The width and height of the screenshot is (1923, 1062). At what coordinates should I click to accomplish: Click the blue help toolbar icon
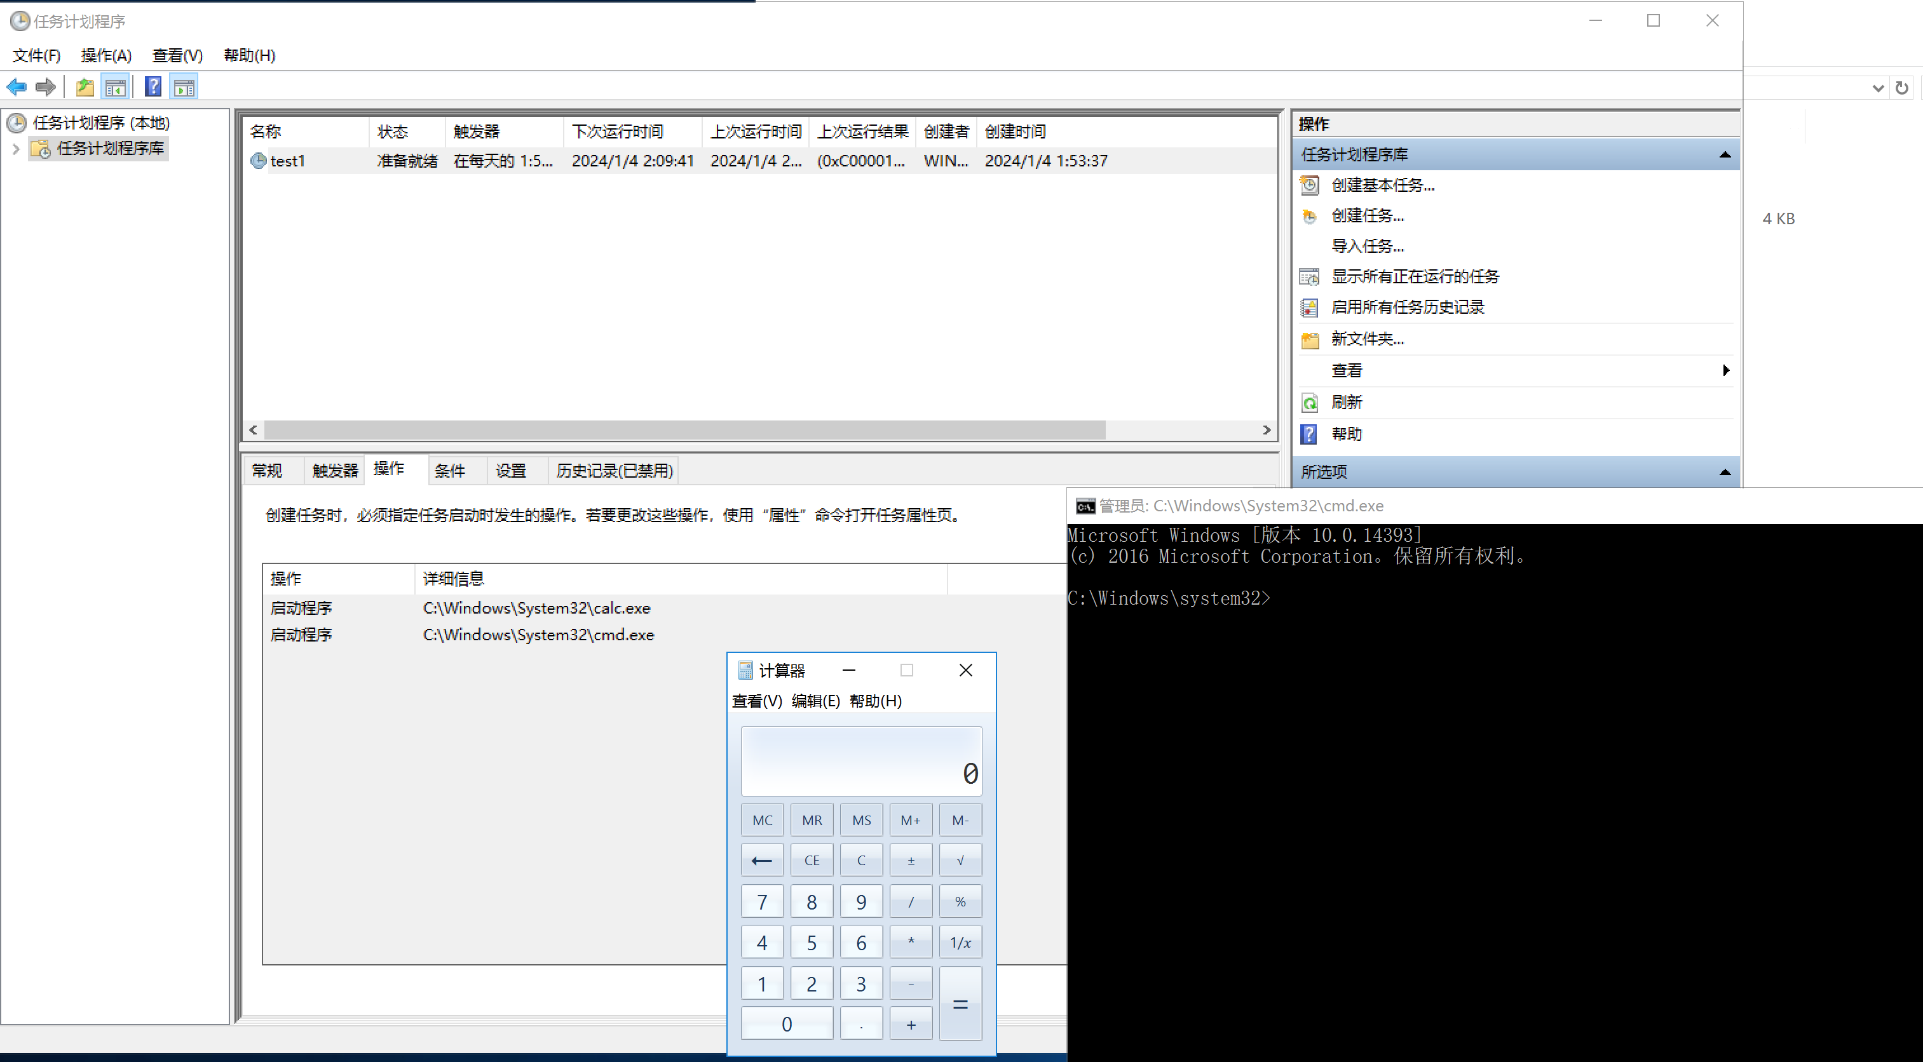[x=153, y=87]
